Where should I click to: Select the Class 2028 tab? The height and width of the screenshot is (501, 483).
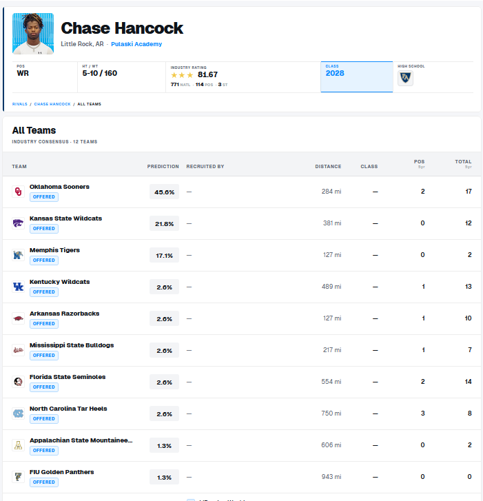pyautogui.click(x=356, y=77)
